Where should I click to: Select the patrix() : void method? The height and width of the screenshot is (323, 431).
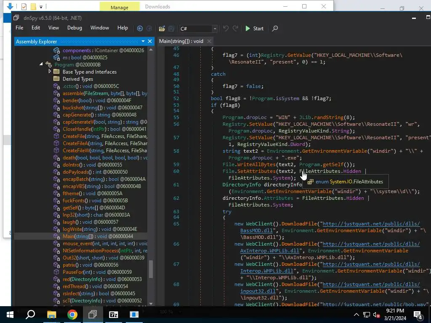pos(90,265)
